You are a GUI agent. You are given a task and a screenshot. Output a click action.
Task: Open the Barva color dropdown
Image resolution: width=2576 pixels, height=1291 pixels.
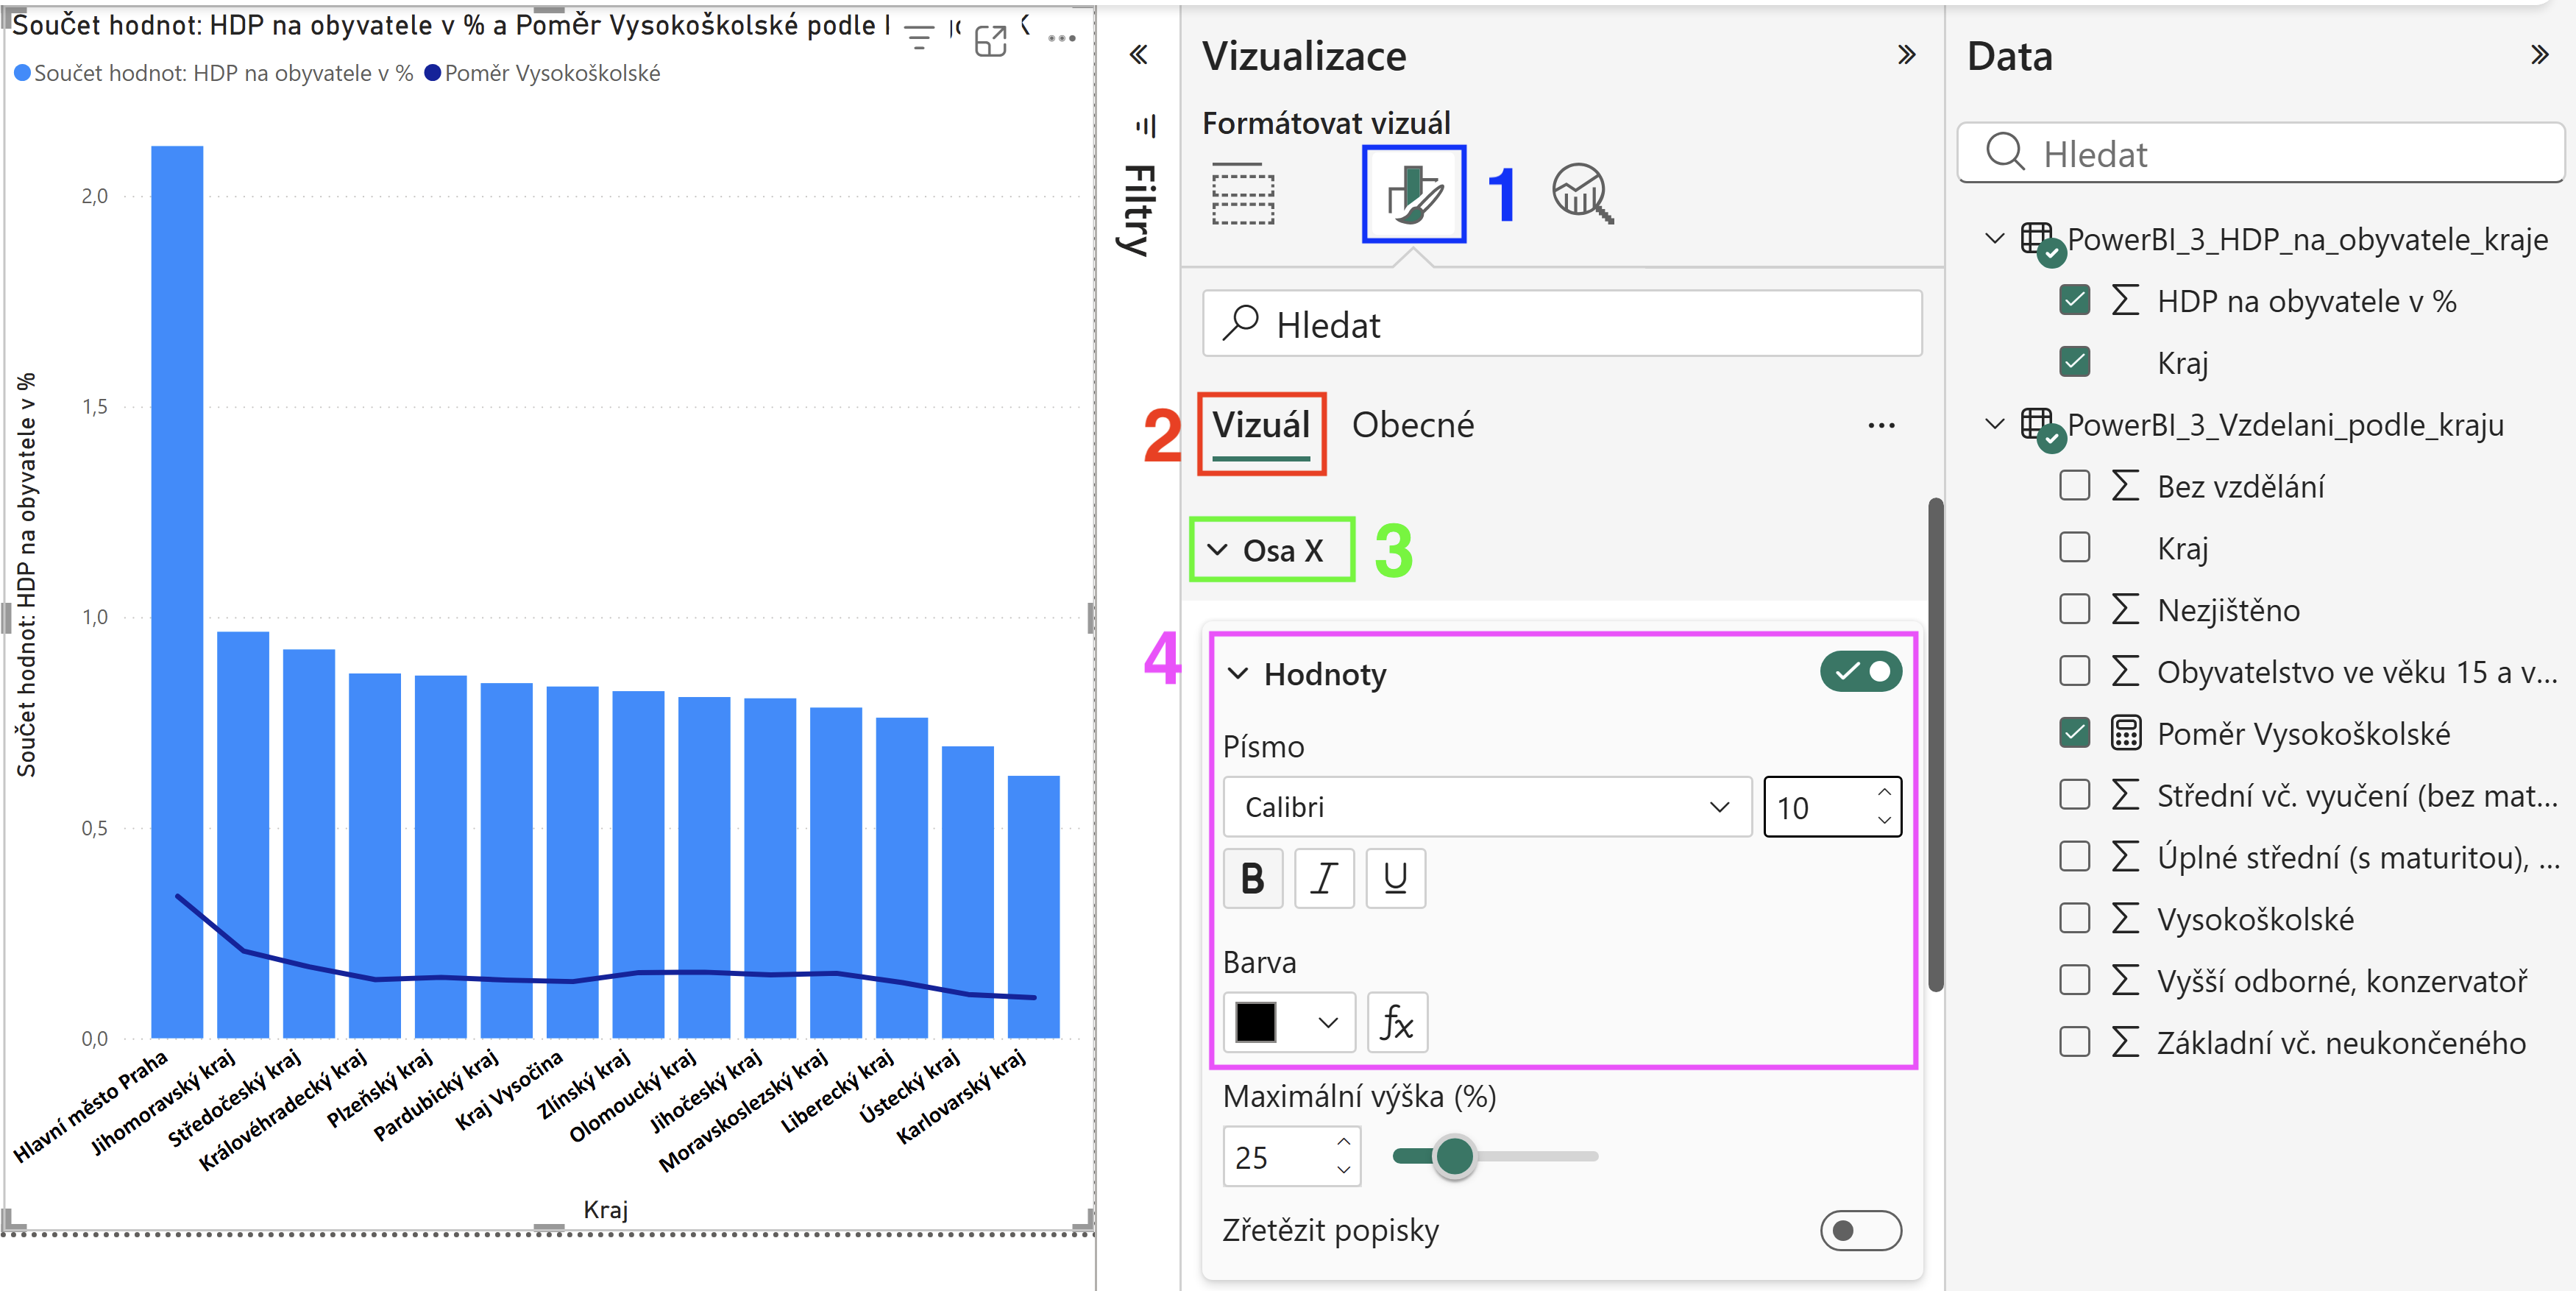(x=1328, y=1022)
